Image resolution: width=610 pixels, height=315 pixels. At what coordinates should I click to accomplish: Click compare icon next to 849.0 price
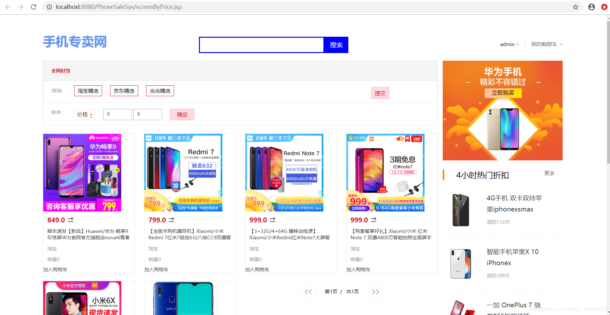pyautogui.click(x=71, y=220)
